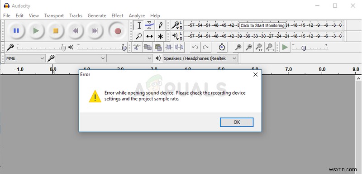Click the Paste clipboard icon
The width and height of the screenshot is (362, 174).
pos(158,48)
